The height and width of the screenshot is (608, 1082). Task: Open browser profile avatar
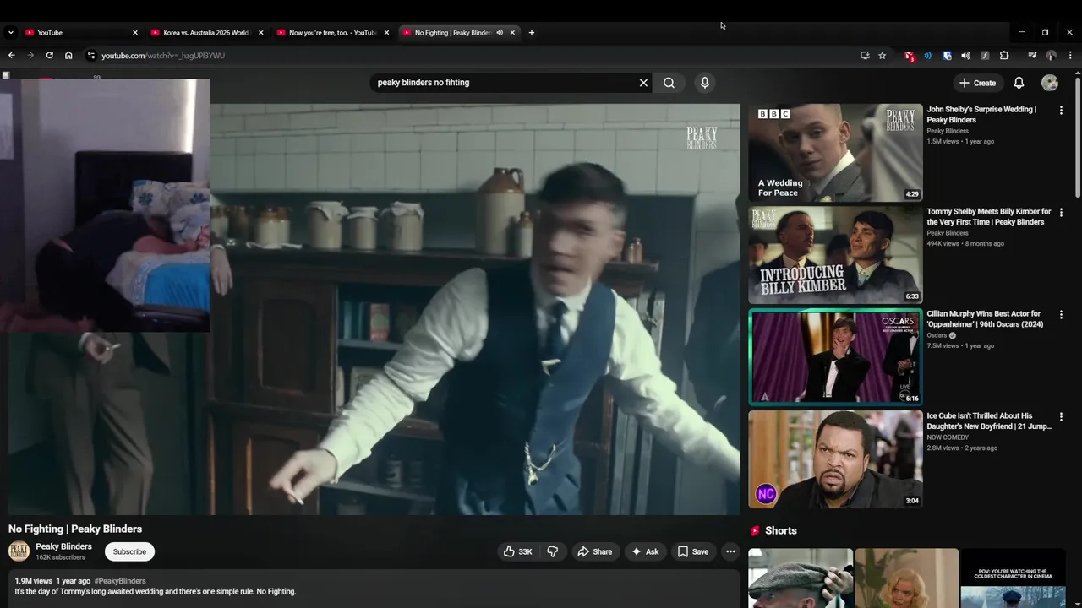coord(1051,55)
